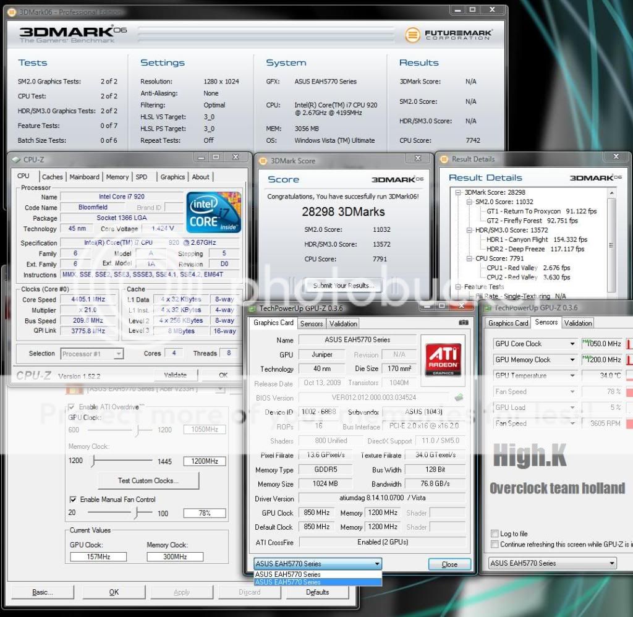The image size is (633, 617).
Task: Enable the Log to file checkbox
Action: (495, 534)
